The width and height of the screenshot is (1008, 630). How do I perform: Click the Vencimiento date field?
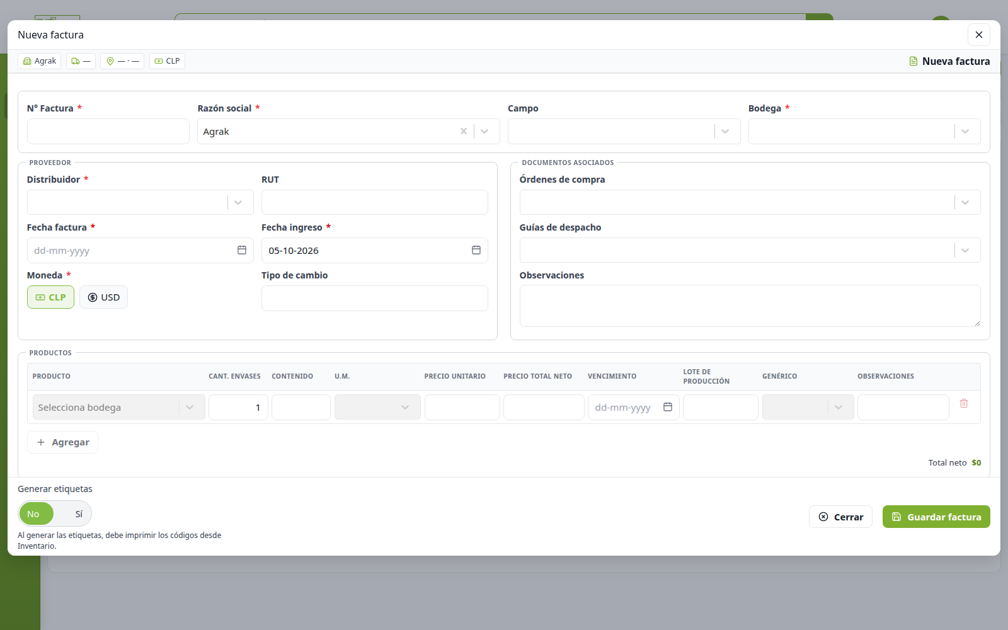[x=634, y=407]
